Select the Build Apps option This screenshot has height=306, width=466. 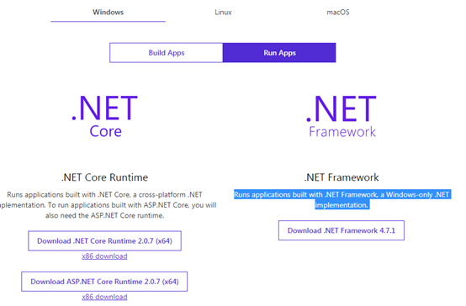point(167,53)
